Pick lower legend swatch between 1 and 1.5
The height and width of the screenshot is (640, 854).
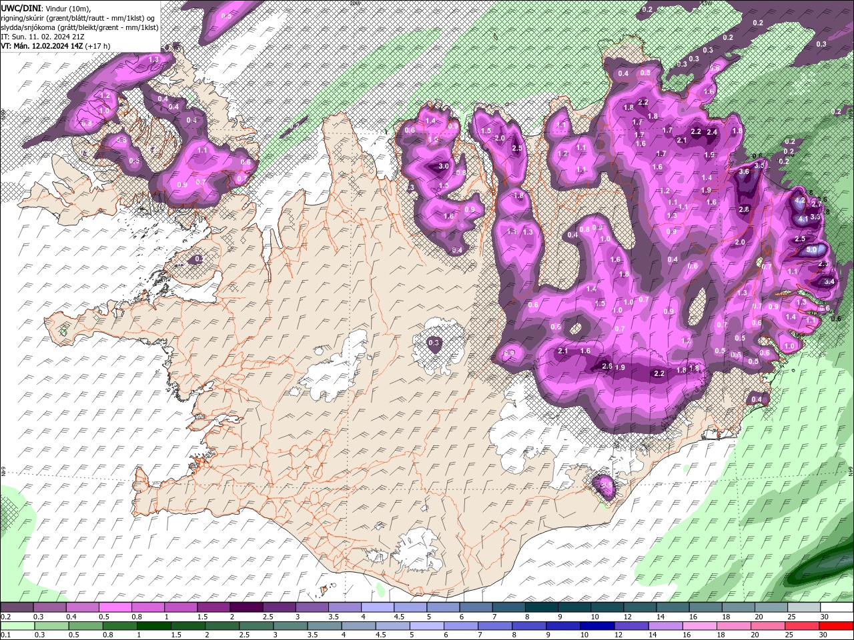[153, 626]
